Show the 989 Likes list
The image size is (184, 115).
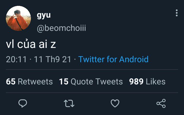147,82
